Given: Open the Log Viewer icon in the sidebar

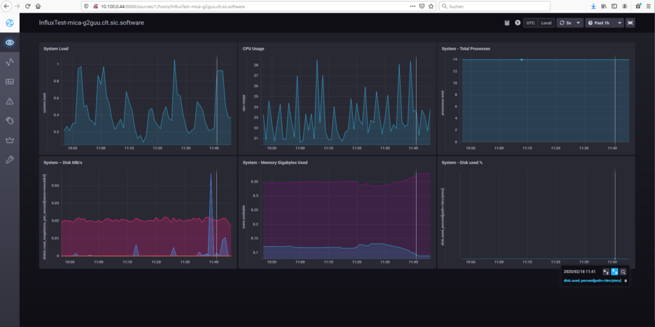Looking at the screenshot, I should pos(10,120).
